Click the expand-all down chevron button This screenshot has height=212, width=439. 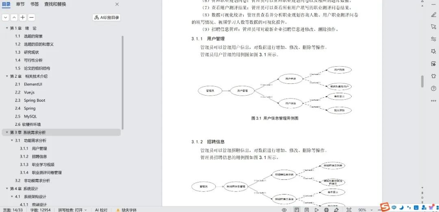6,17
